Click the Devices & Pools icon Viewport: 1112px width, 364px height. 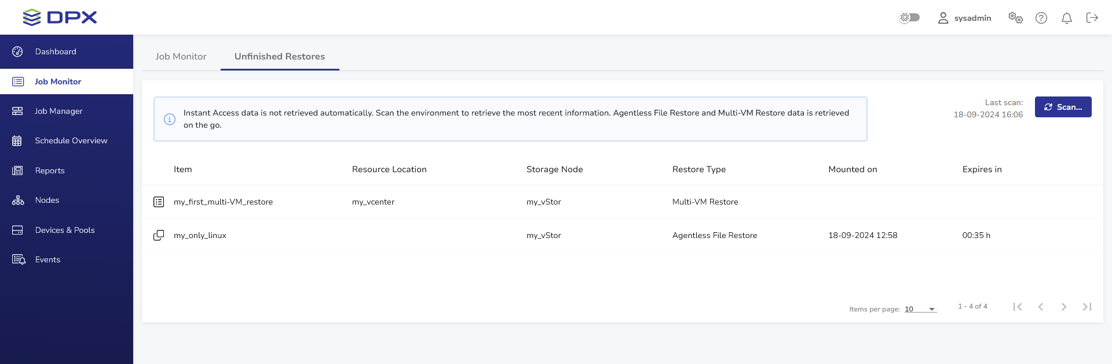click(17, 230)
